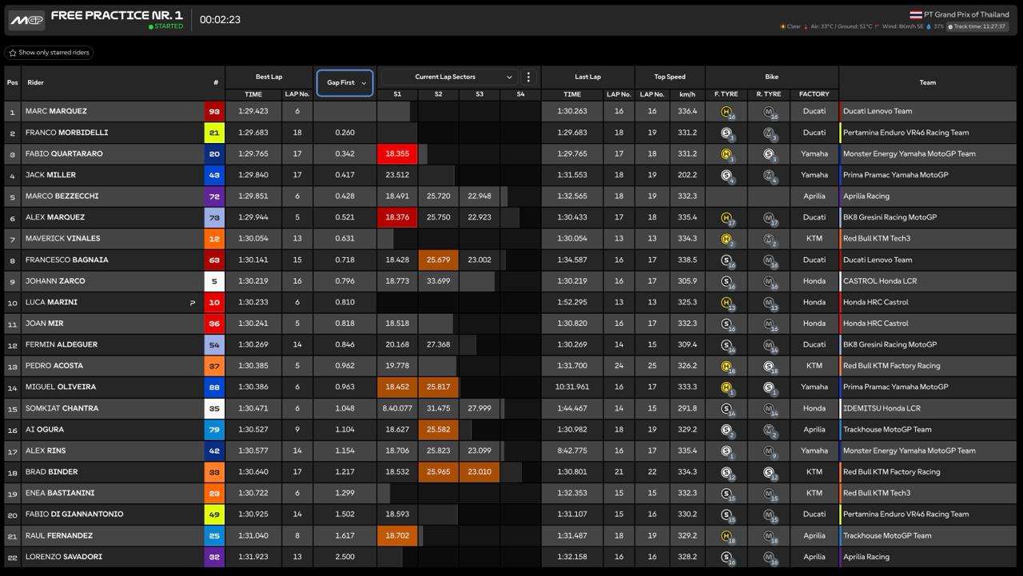Click Franco Morbidelli's yellow number 21 badge

coord(214,133)
